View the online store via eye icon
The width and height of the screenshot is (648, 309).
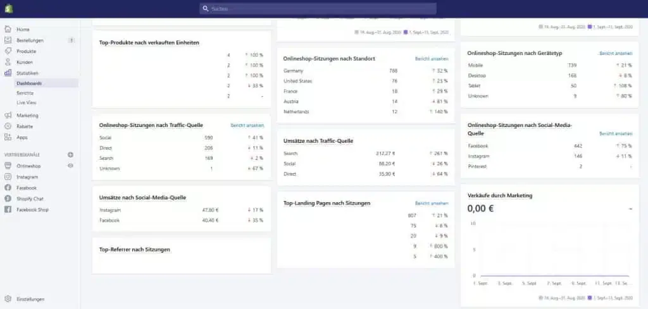point(70,166)
